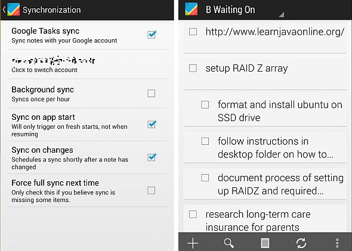This screenshot has width=352, height=251.
Task: Tap the Sync on changes title
Action: (42, 150)
